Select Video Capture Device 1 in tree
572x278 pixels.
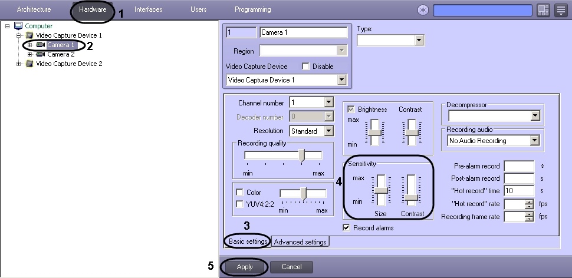69,35
